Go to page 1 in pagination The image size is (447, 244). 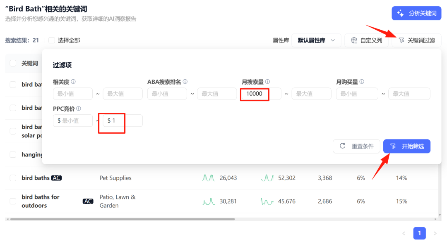pos(419,233)
